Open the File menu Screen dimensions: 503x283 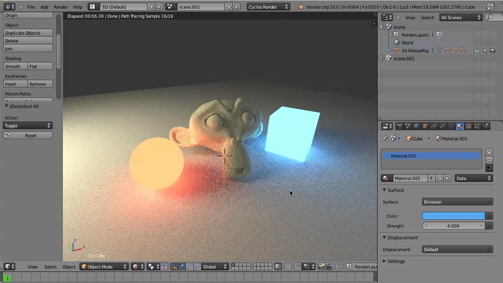tap(31, 7)
